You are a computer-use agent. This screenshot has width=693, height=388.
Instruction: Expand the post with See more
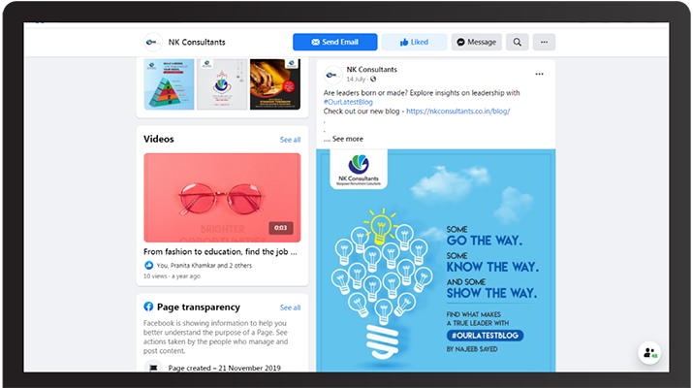tap(347, 139)
